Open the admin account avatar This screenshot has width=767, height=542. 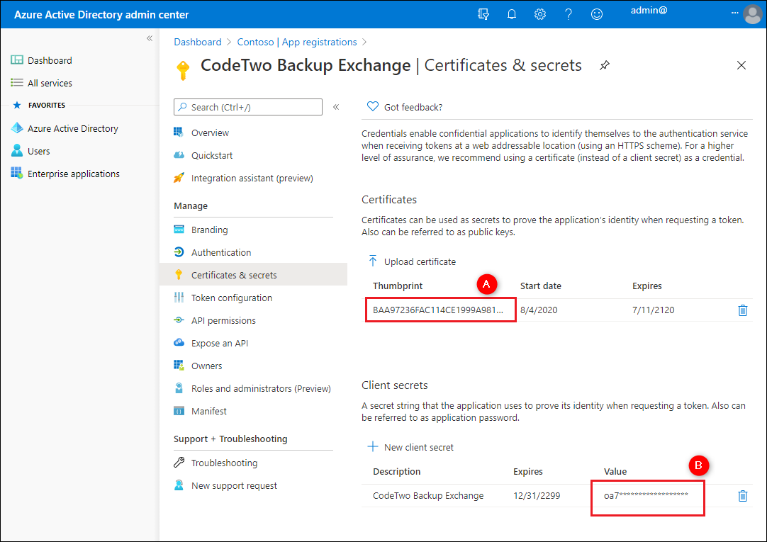tap(752, 14)
